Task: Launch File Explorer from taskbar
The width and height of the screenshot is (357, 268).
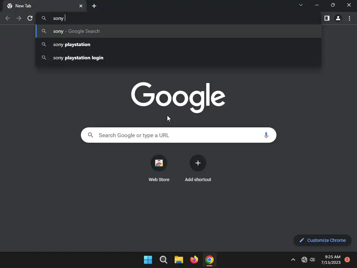Action: [x=179, y=260]
